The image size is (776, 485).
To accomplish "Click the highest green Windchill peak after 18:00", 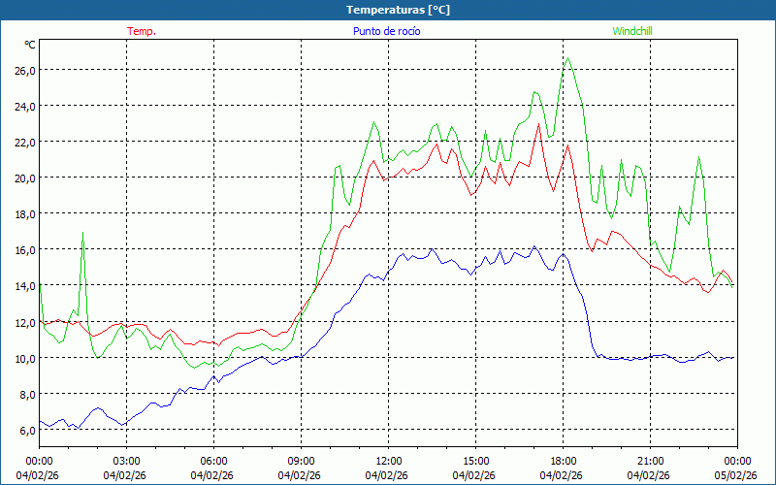I will pos(568,58).
